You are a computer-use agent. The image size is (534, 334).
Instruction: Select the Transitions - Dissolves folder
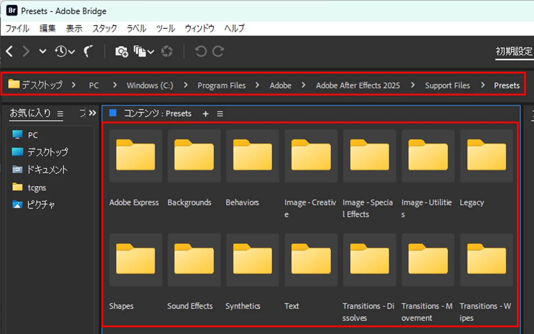369,260
